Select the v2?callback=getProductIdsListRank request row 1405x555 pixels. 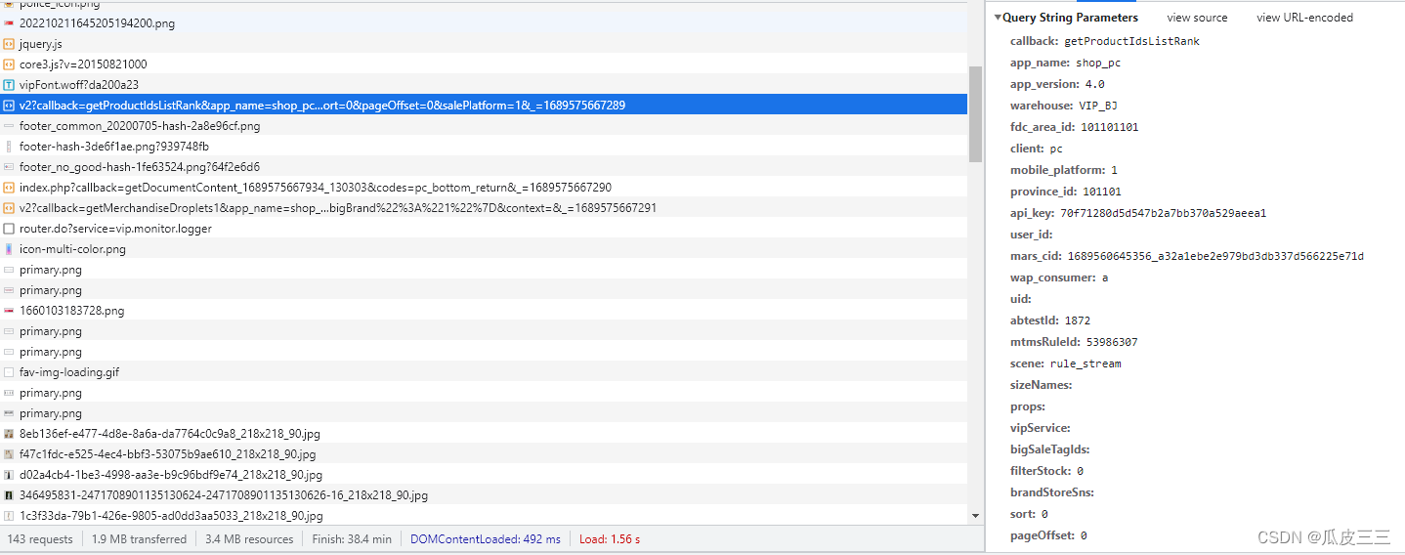click(x=484, y=106)
